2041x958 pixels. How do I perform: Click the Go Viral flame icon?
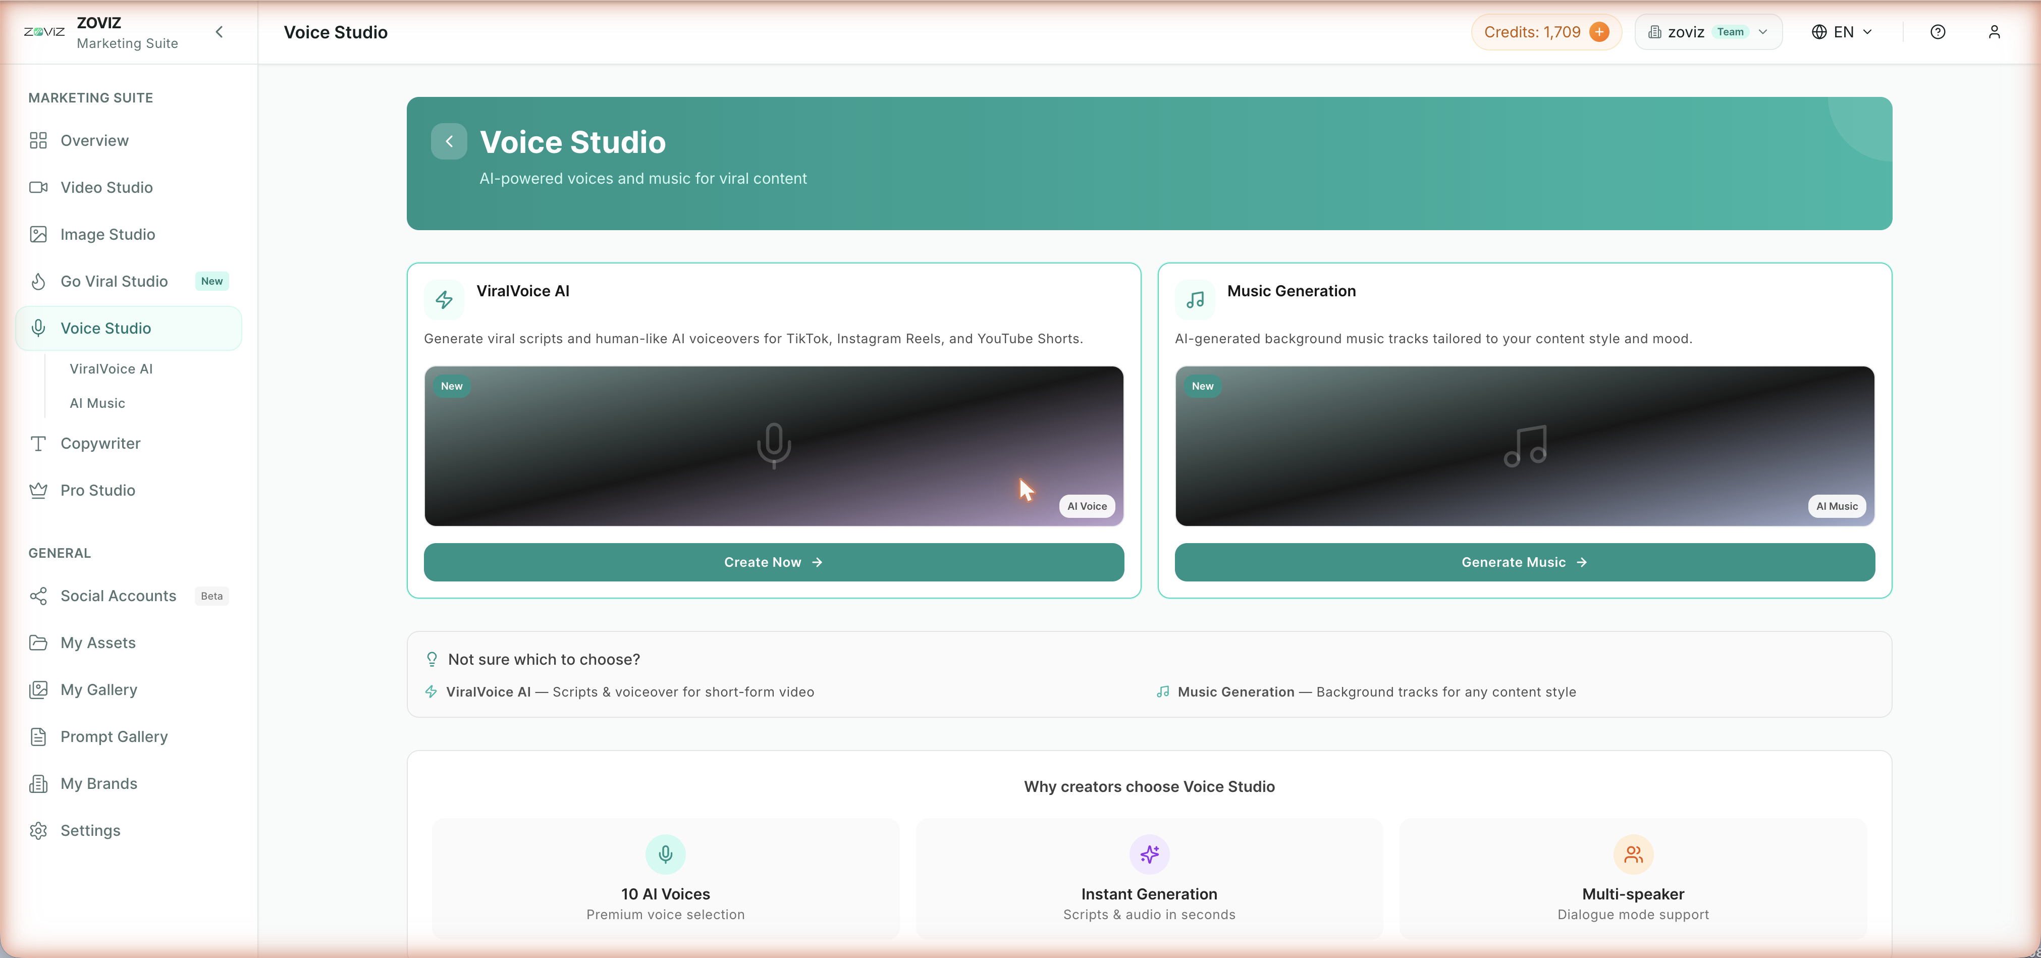click(x=38, y=281)
